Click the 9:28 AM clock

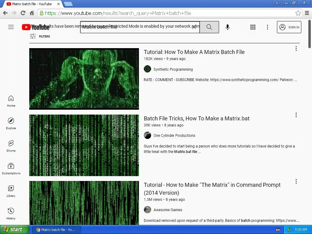coord(301,230)
